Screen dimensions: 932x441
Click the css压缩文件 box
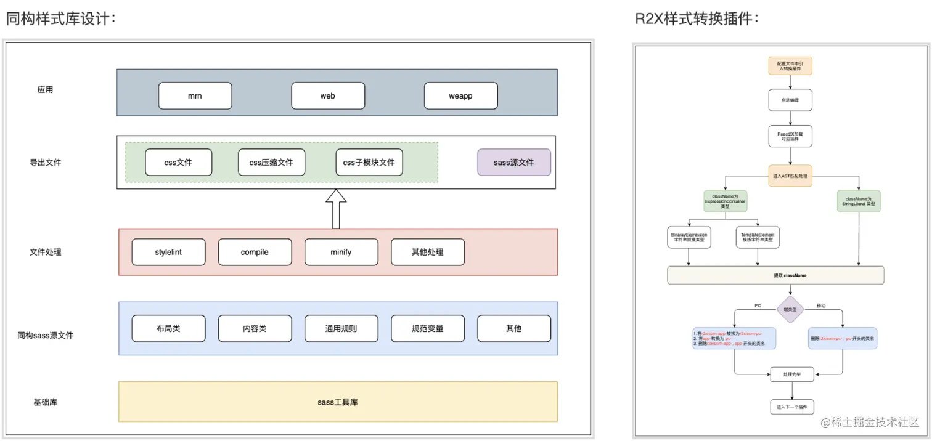[x=271, y=163]
